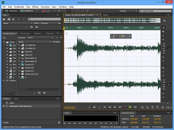Click Zoom In Time icon
The image size is (174, 130).
pyautogui.click(x=153, y=107)
